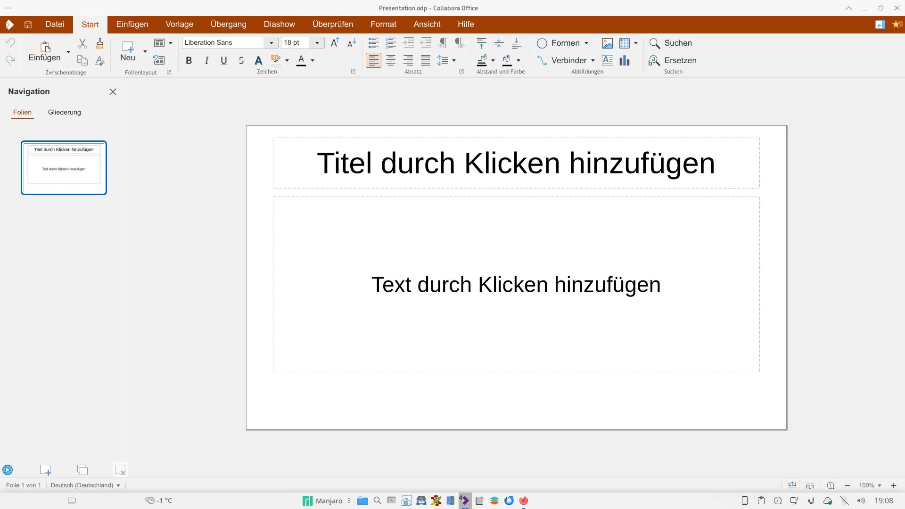Click the Ersetzen button
The height and width of the screenshot is (509, 905).
coord(673,60)
